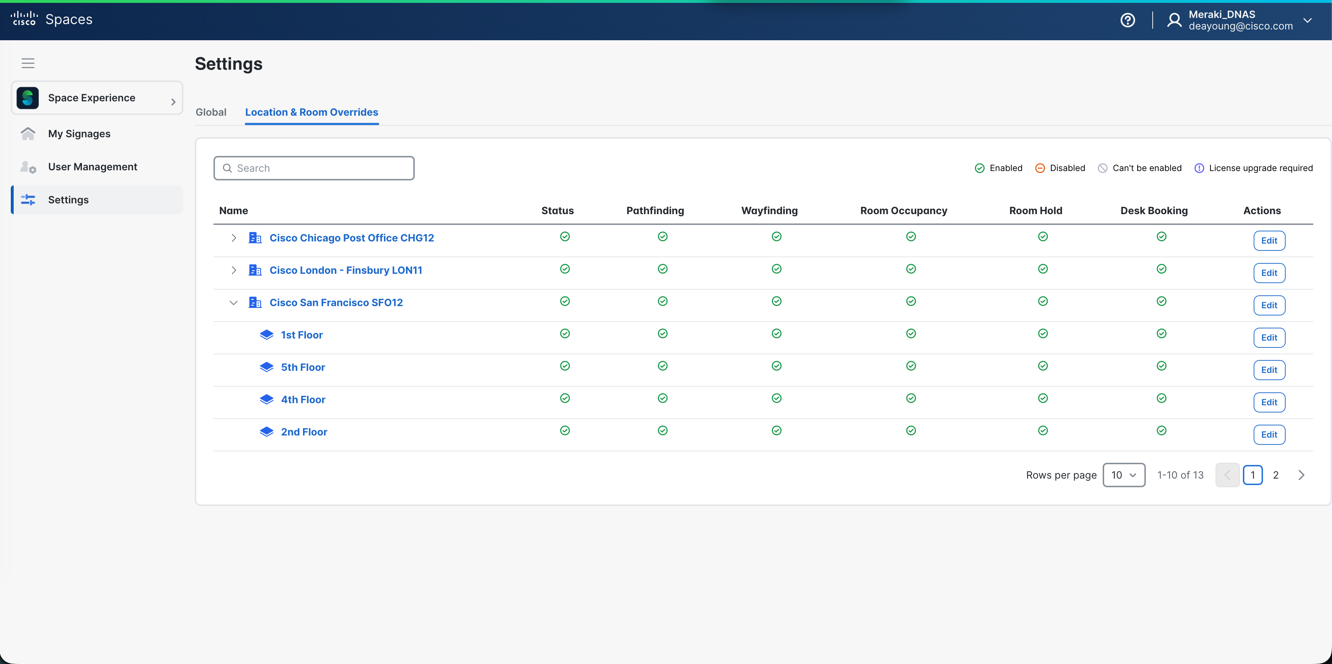Open Cisco Chicago Post Office CHG12 link
The width and height of the screenshot is (1332, 664).
pyautogui.click(x=352, y=238)
